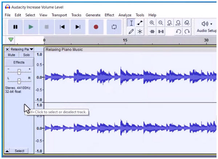This screenshot has height=159, width=218.
Task: Toggle the Loop button
Action: coord(114,27)
